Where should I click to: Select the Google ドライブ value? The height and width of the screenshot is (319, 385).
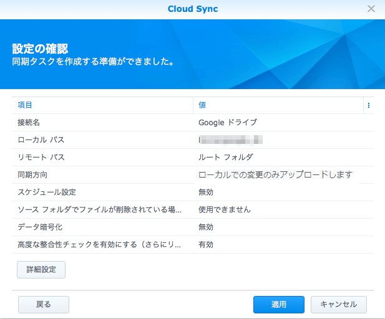(x=228, y=122)
